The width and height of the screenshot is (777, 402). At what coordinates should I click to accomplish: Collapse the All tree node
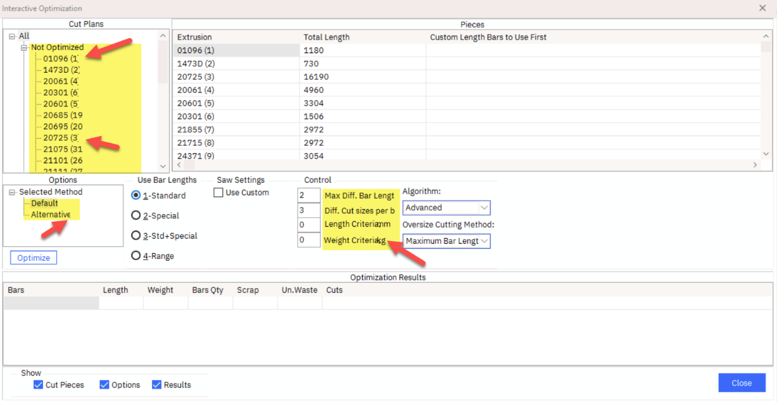(12, 36)
